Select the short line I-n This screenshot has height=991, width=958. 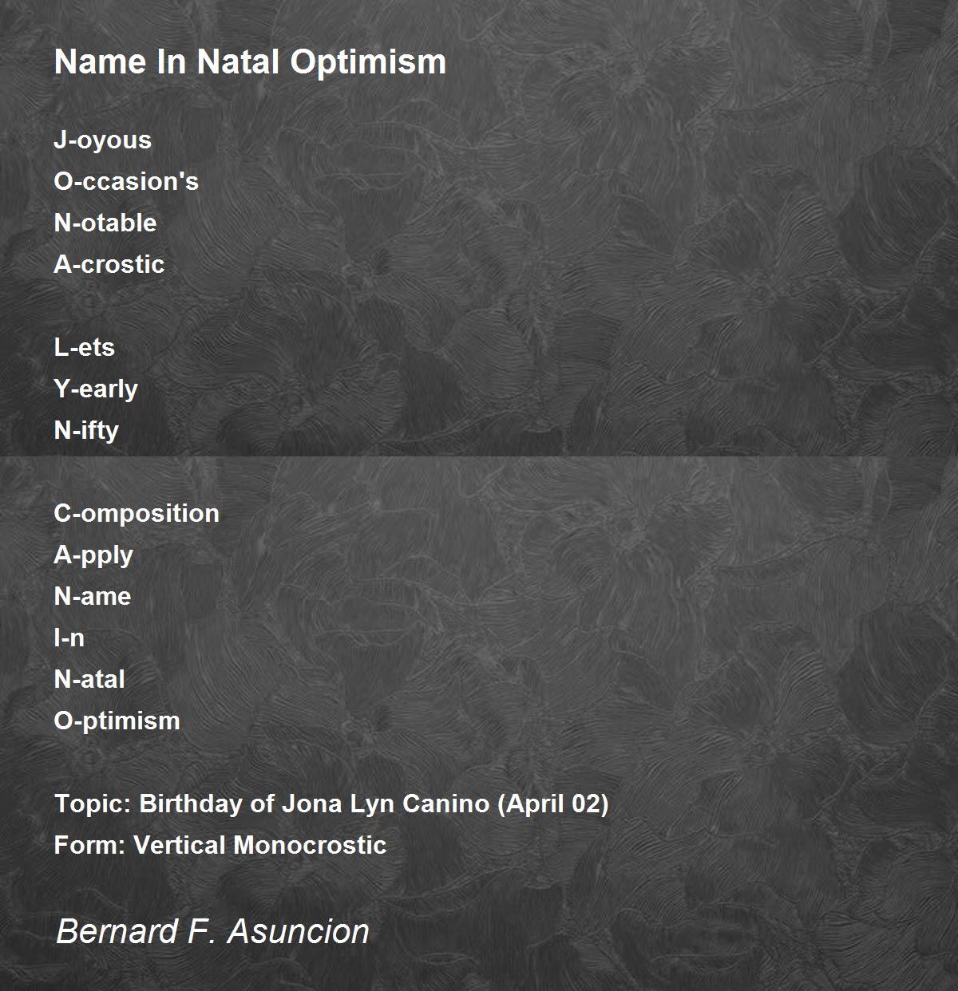[x=69, y=638]
